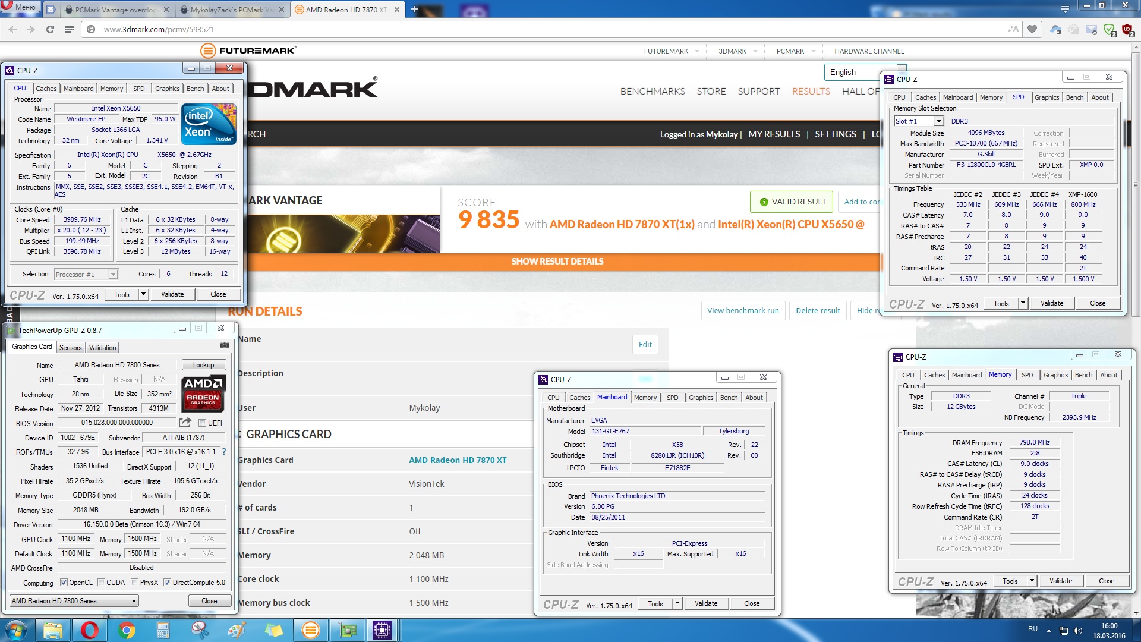Image resolution: width=1141 pixels, height=642 pixels.
Task: Switch to GPU-Z in the taskbar
Action: point(347,630)
